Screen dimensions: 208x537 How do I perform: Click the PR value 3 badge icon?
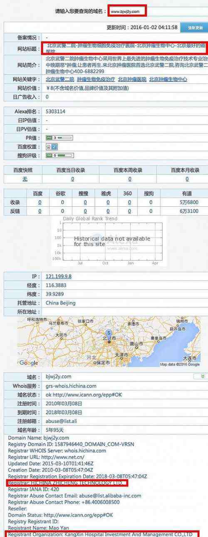click(59, 138)
